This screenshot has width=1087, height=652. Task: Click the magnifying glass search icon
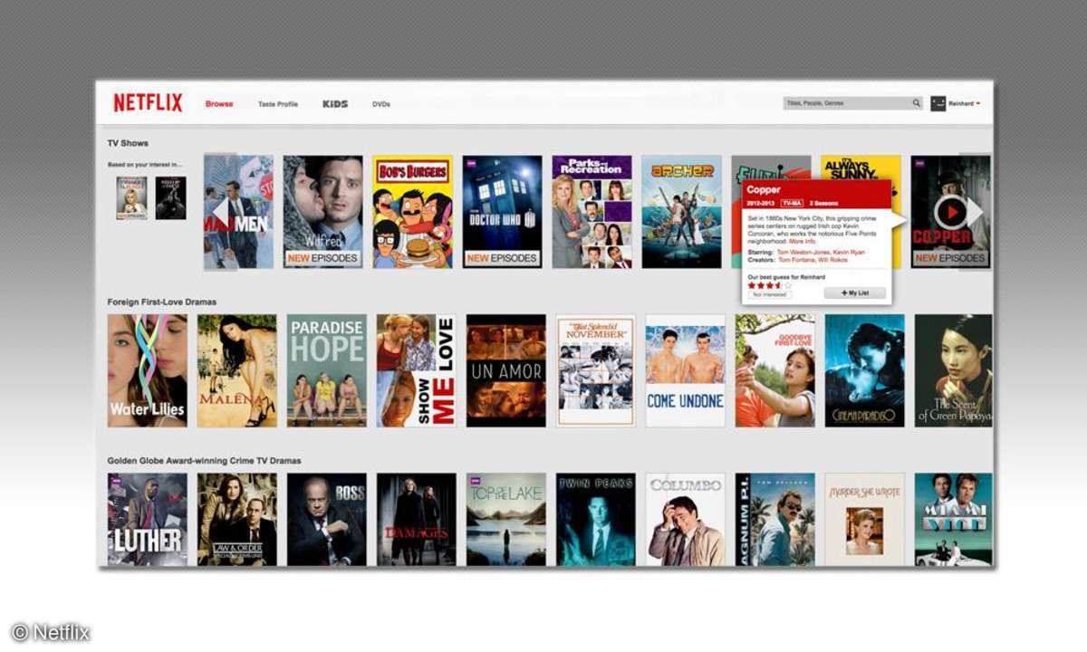click(917, 103)
